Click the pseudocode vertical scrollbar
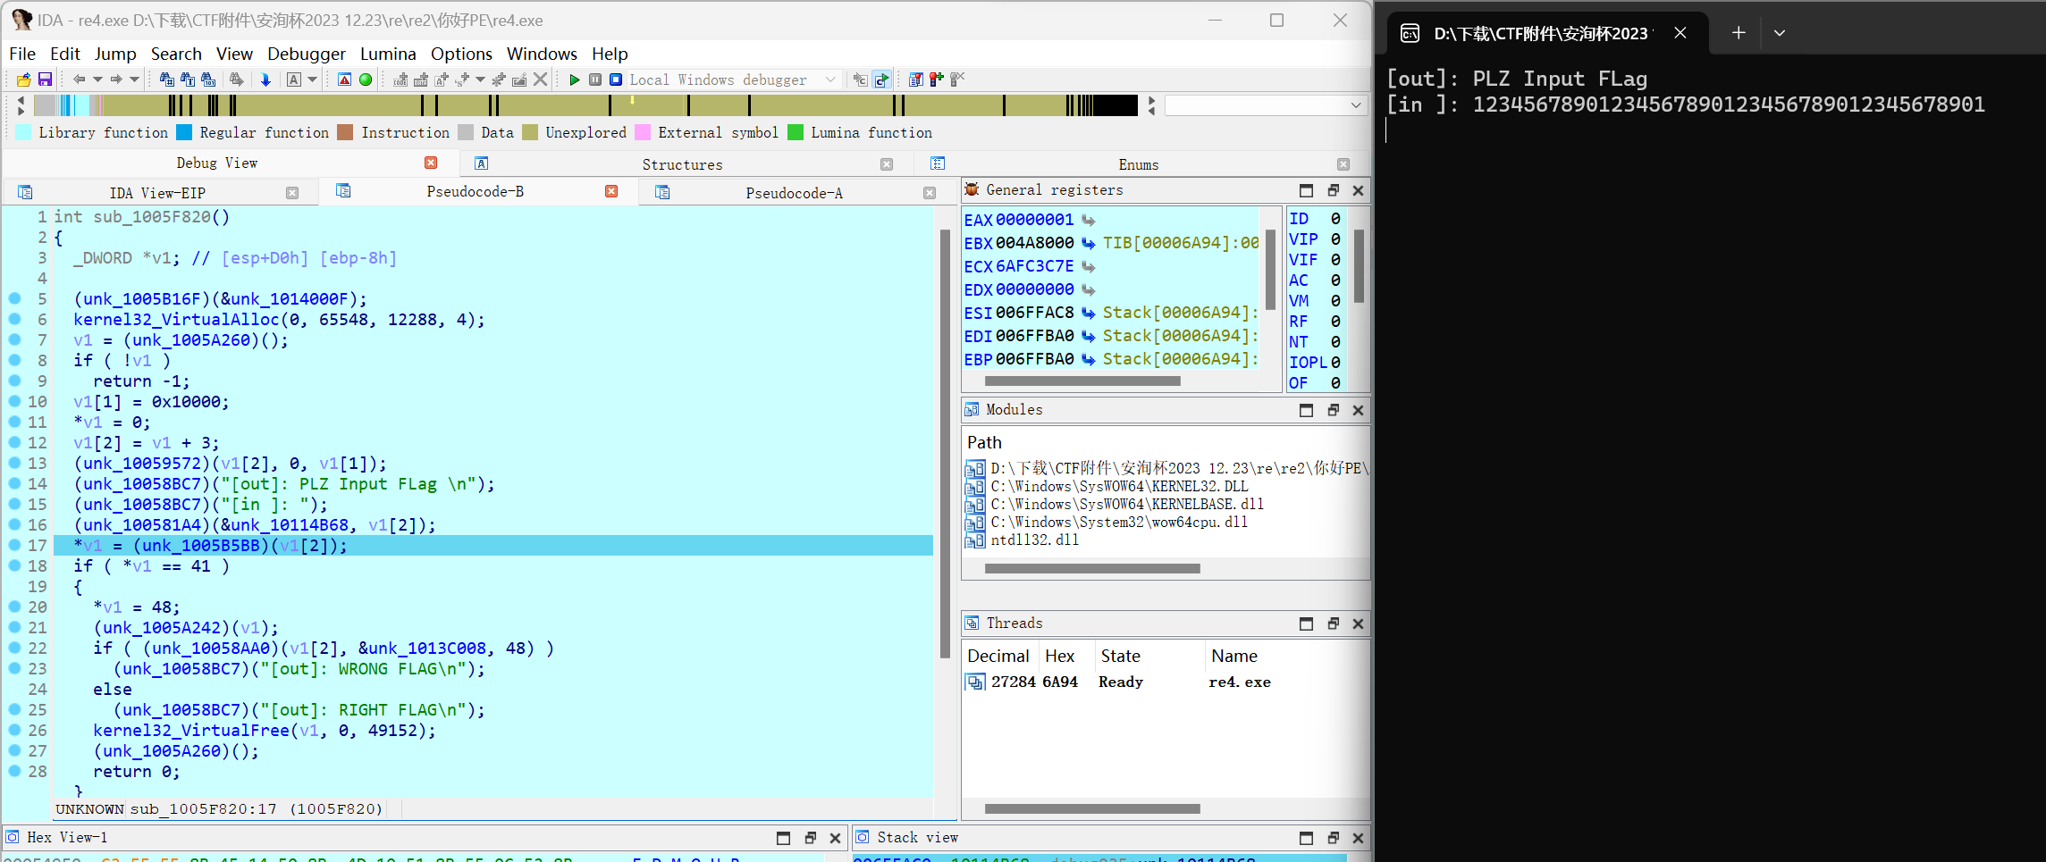Viewport: 2046px width, 862px height. point(945,444)
